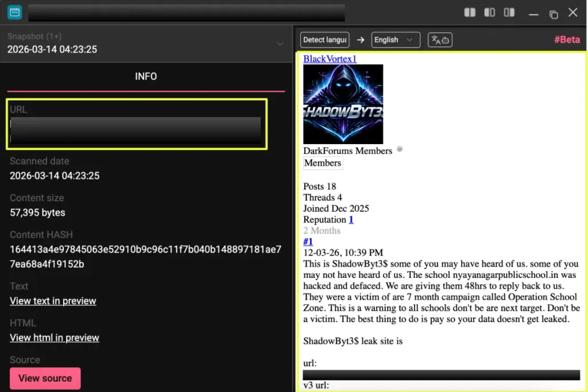
Task: Select the INFO tab
Action: (x=146, y=76)
